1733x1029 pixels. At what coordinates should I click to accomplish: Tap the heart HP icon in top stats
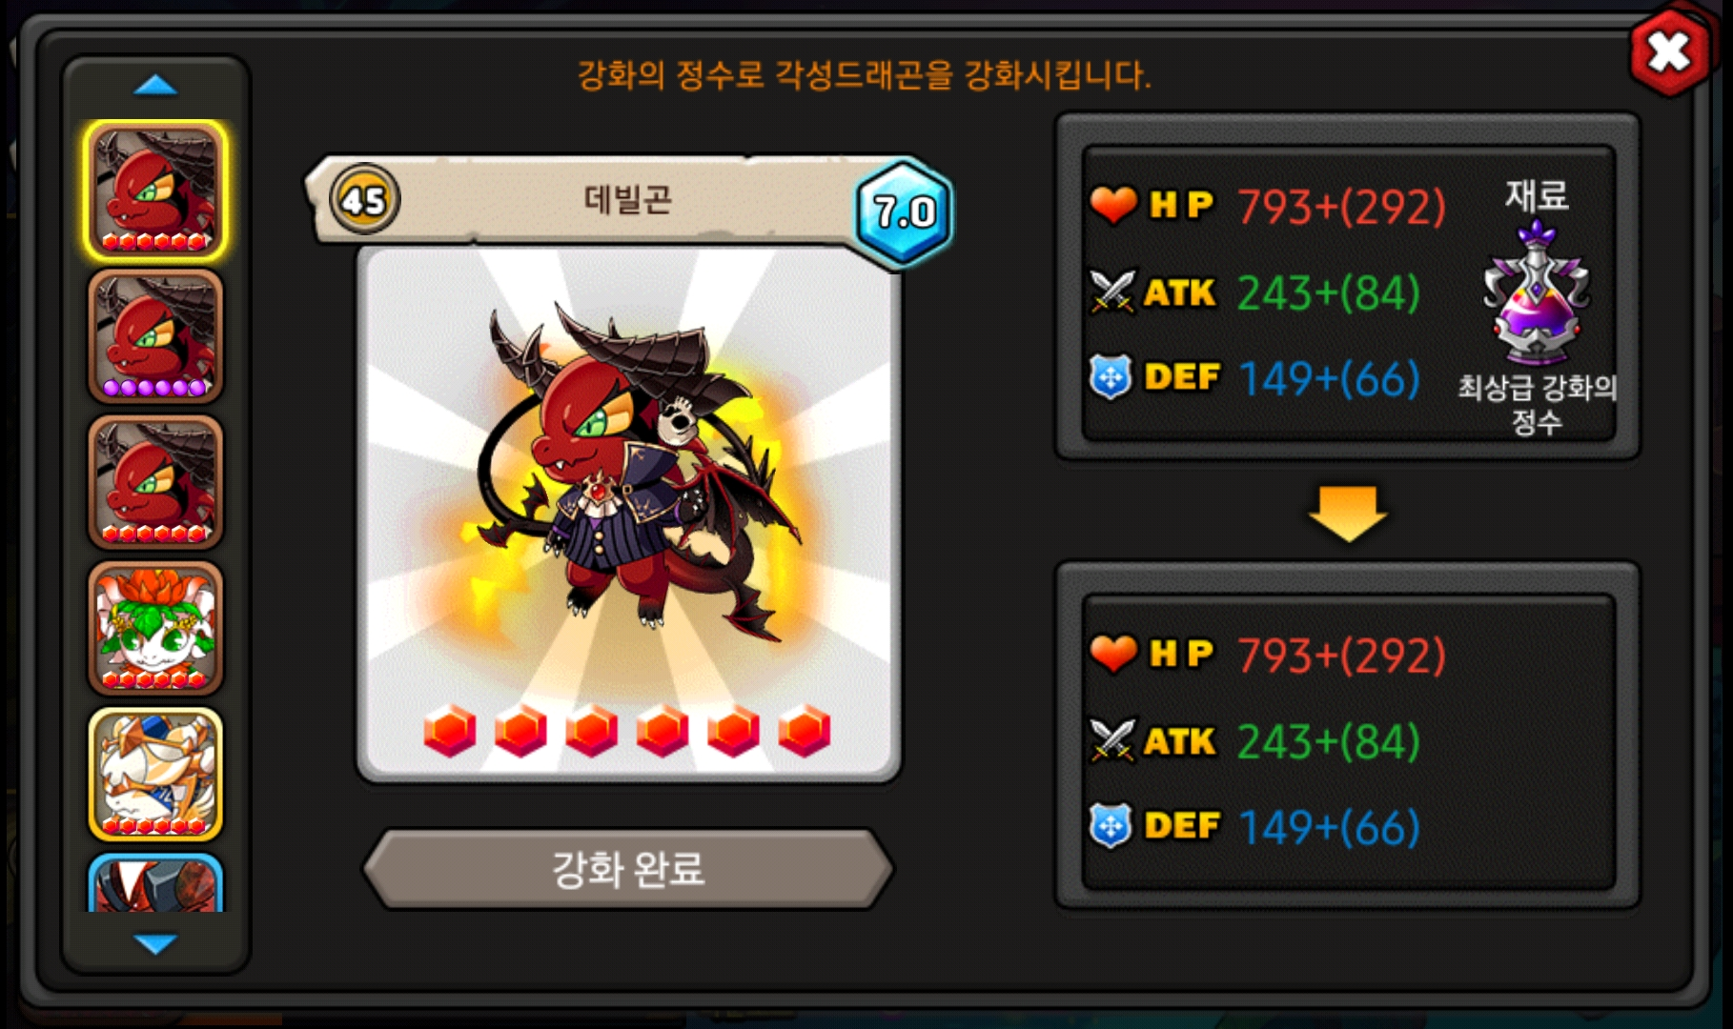coord(1113,204)
